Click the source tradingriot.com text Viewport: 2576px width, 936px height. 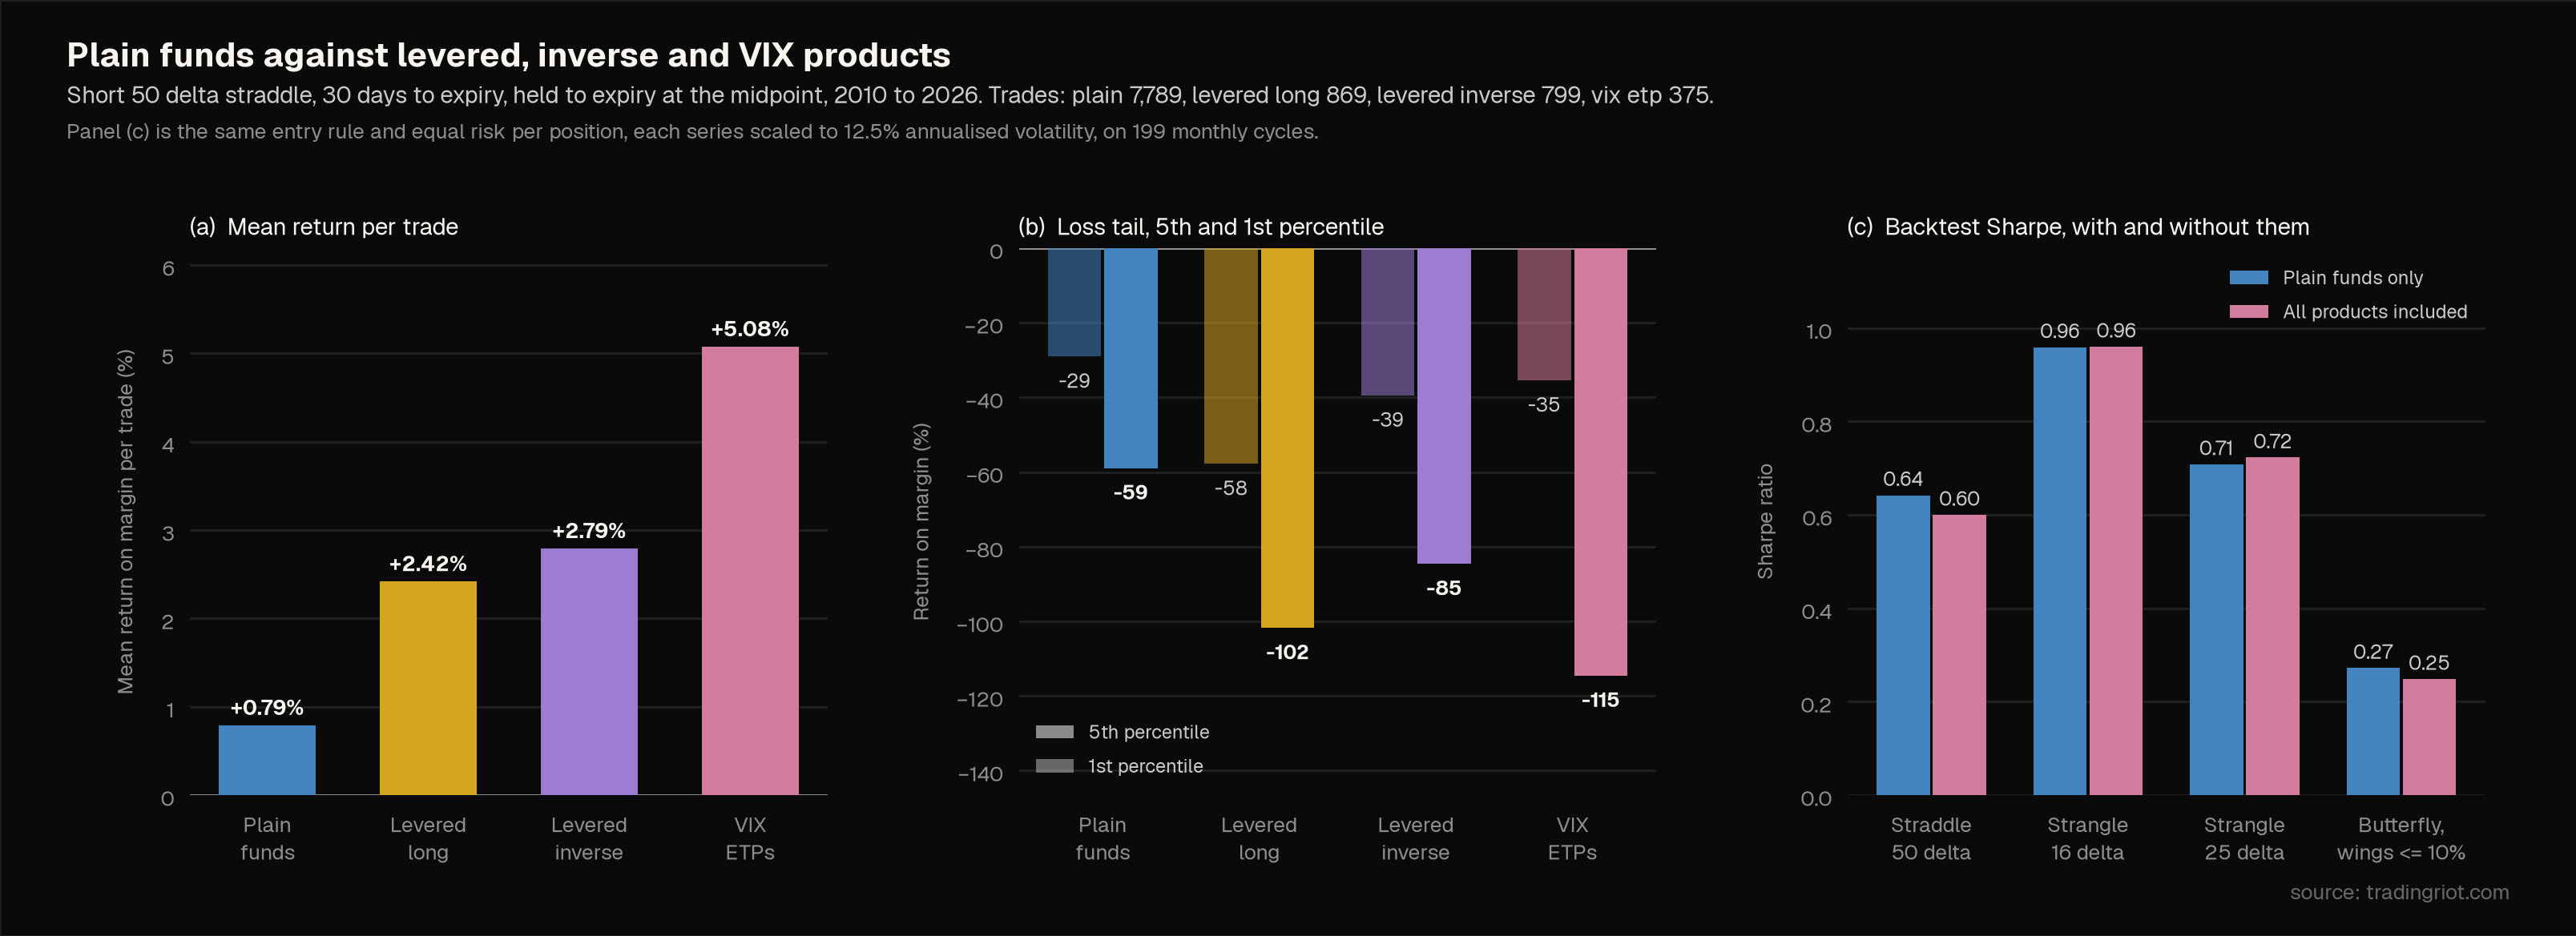tap(2399, 892)
